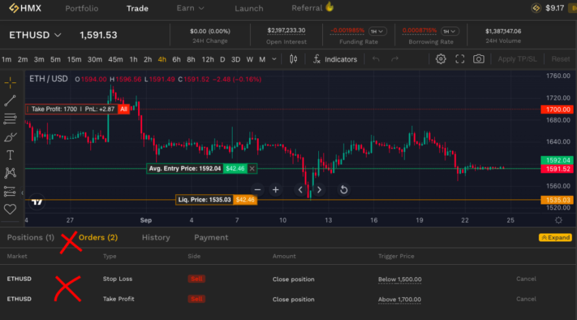This screenshot has height=320, width=577.
Task: Switch to the History tab
Action: [x=156, y=238]
